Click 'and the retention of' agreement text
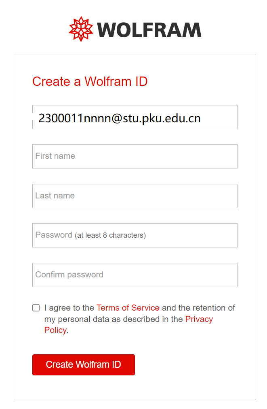This screenshot has height=409, width=267. point(199,308)
